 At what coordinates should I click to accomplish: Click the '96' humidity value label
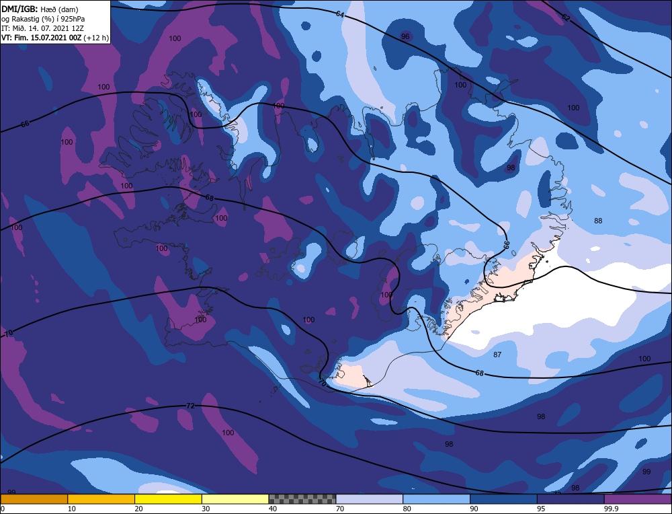pyautogui.click(x=405, y=36)
